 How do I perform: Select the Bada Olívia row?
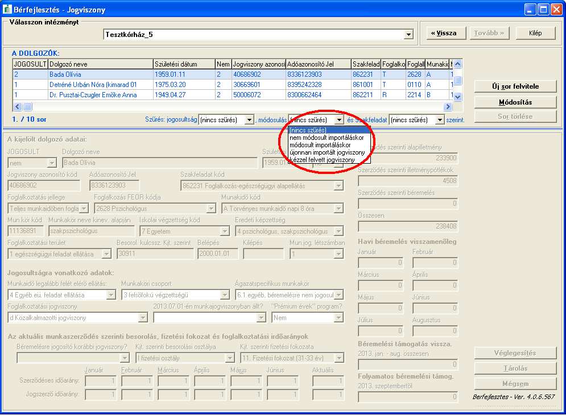click(x=233, y=74)
